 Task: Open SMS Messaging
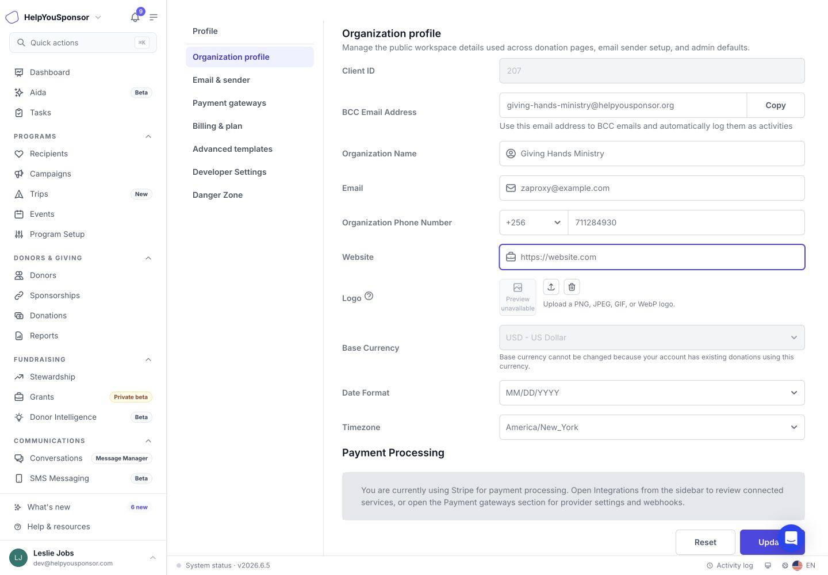(83, 478)
